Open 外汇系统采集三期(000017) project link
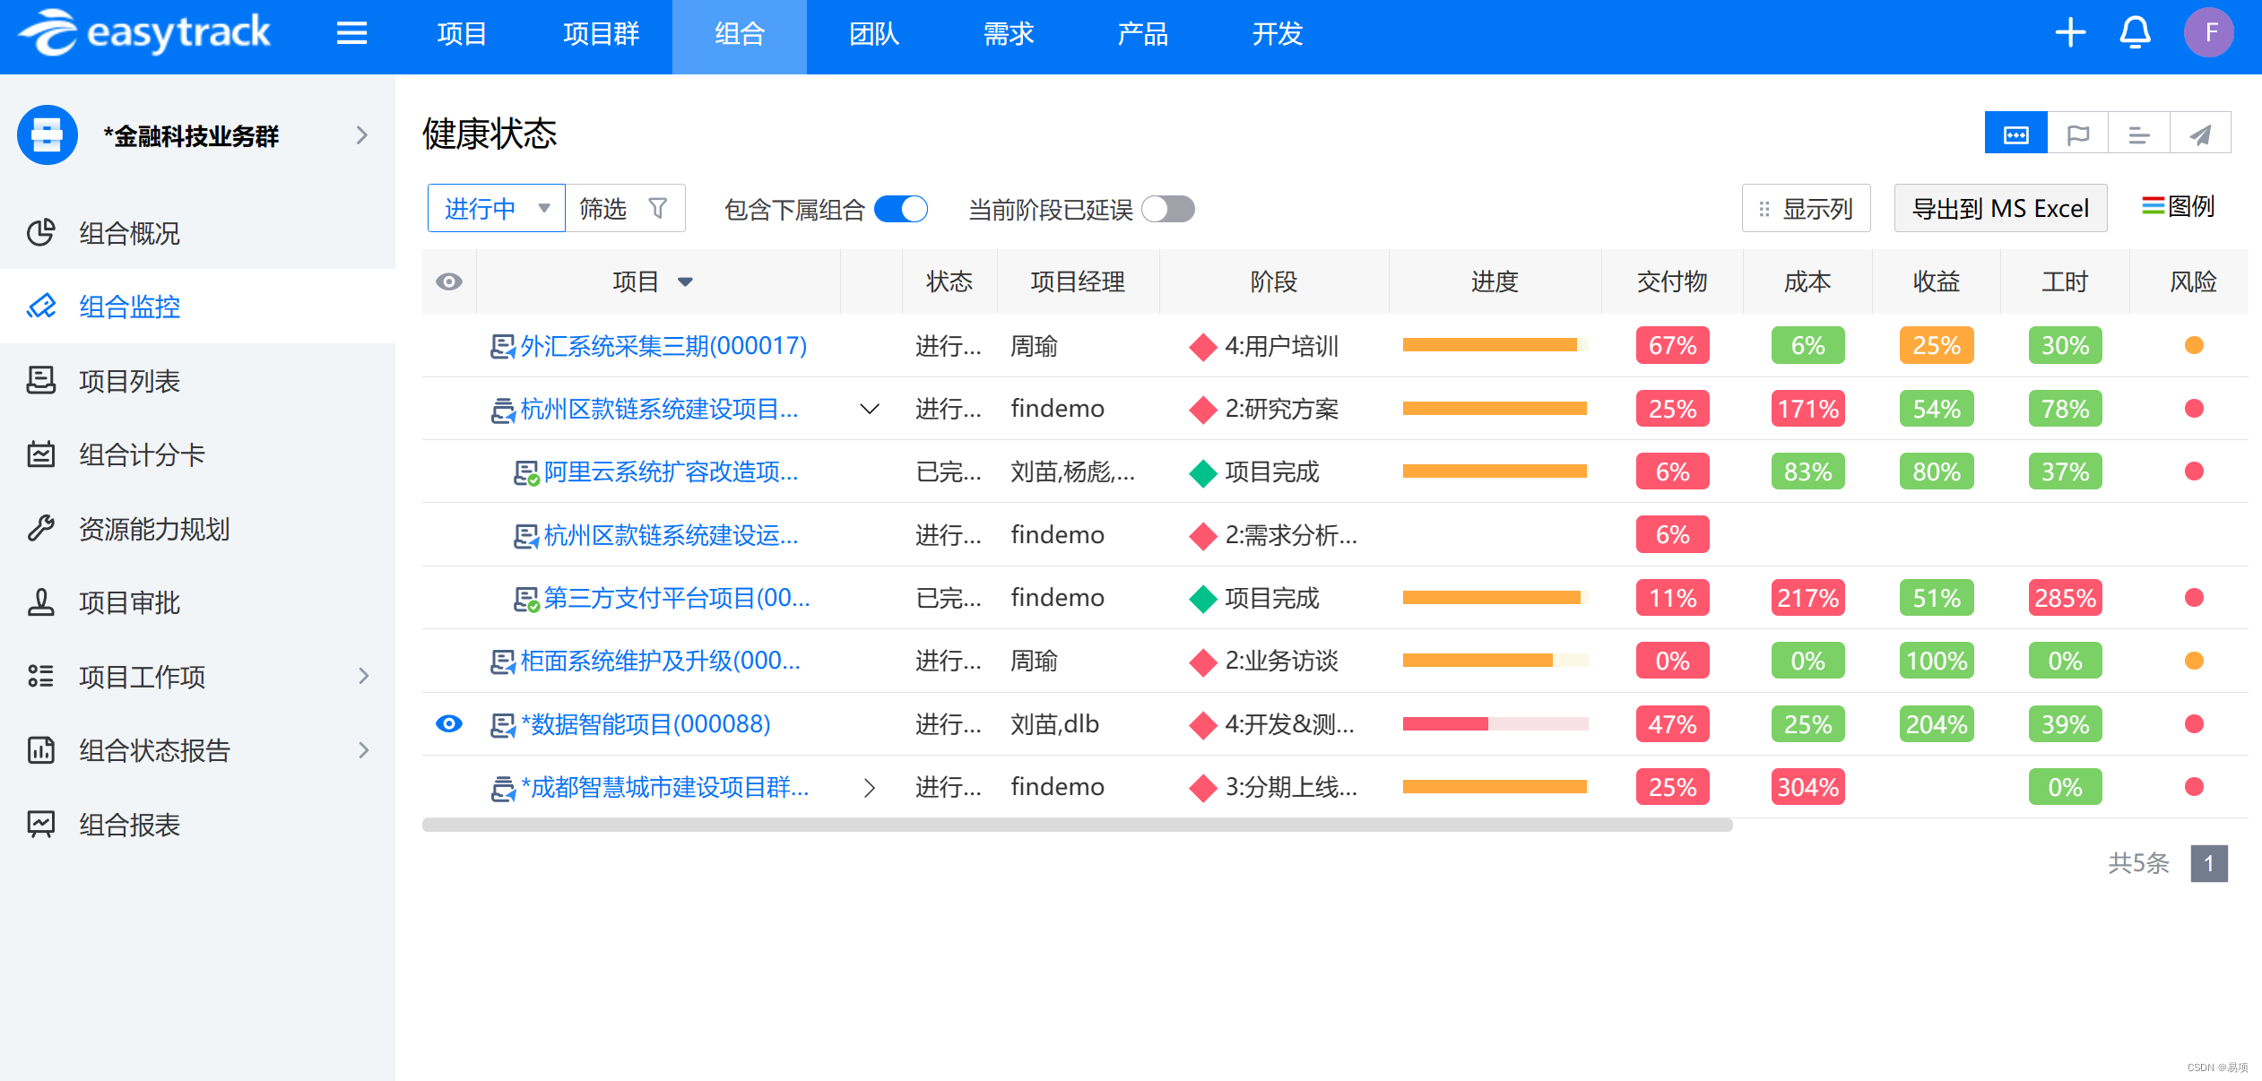The height and width of the screenshot is (1081, 2262). click(663, 346)
